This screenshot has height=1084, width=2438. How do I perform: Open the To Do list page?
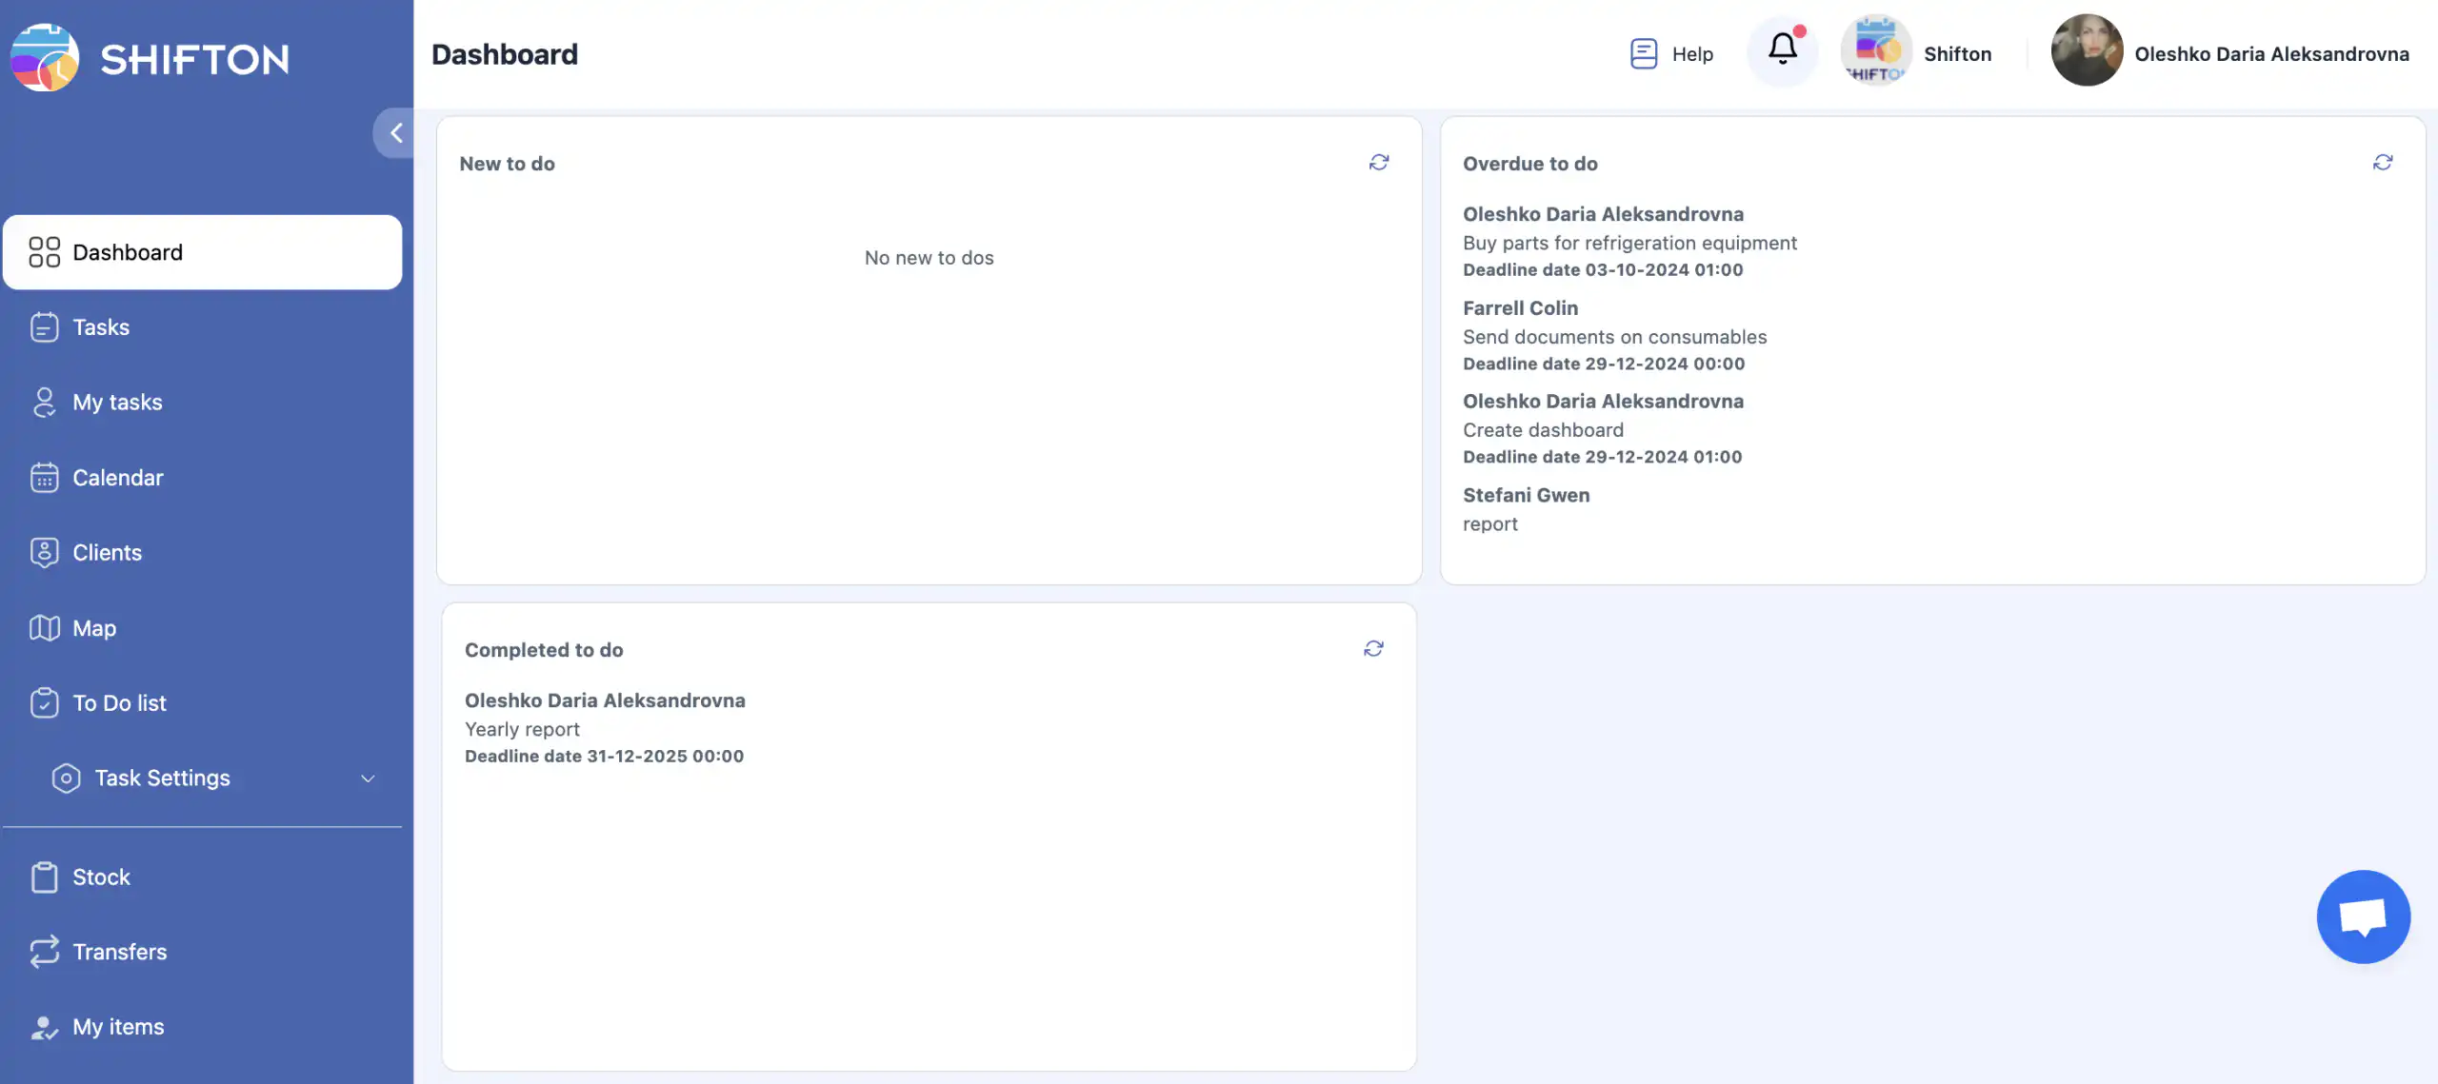click(119, 703)
